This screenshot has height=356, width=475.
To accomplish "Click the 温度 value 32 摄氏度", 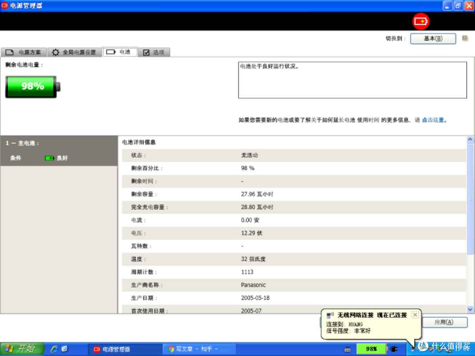I will [253, 259].
